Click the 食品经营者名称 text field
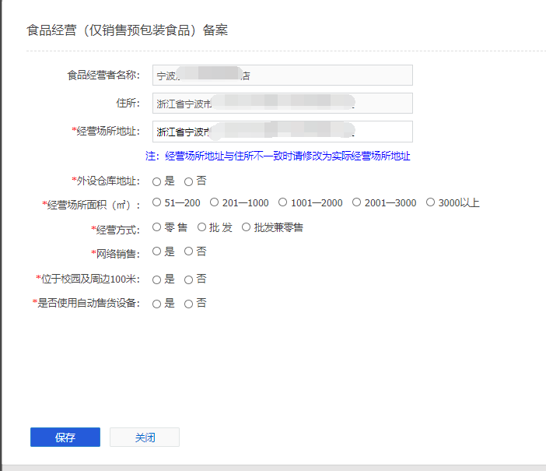The image size is (546, 471). [282, 76]
